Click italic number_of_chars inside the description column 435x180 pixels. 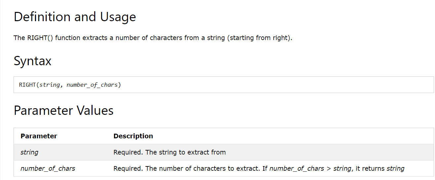point(297,168)
